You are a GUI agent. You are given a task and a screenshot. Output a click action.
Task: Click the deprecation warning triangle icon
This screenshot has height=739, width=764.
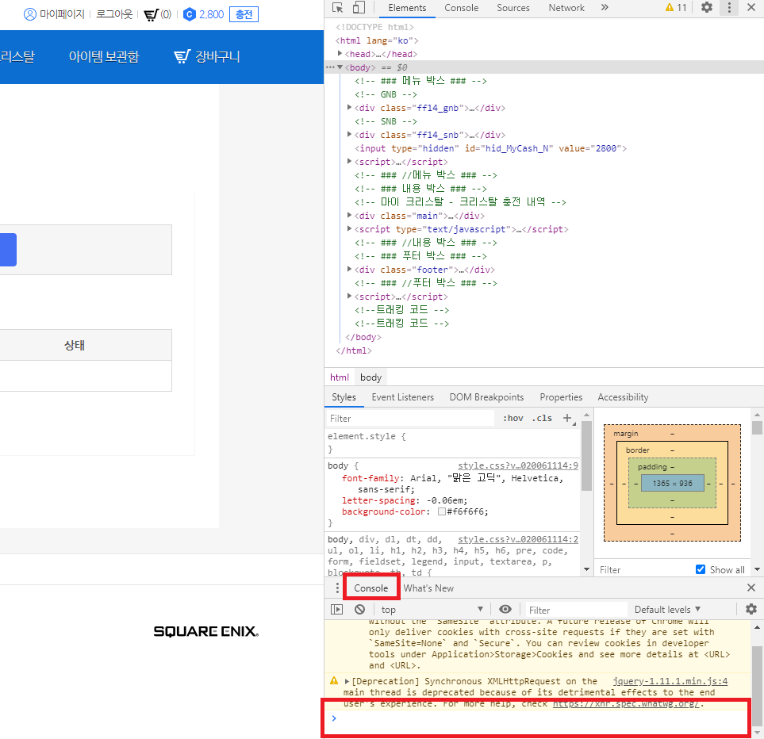pos(334,680)
